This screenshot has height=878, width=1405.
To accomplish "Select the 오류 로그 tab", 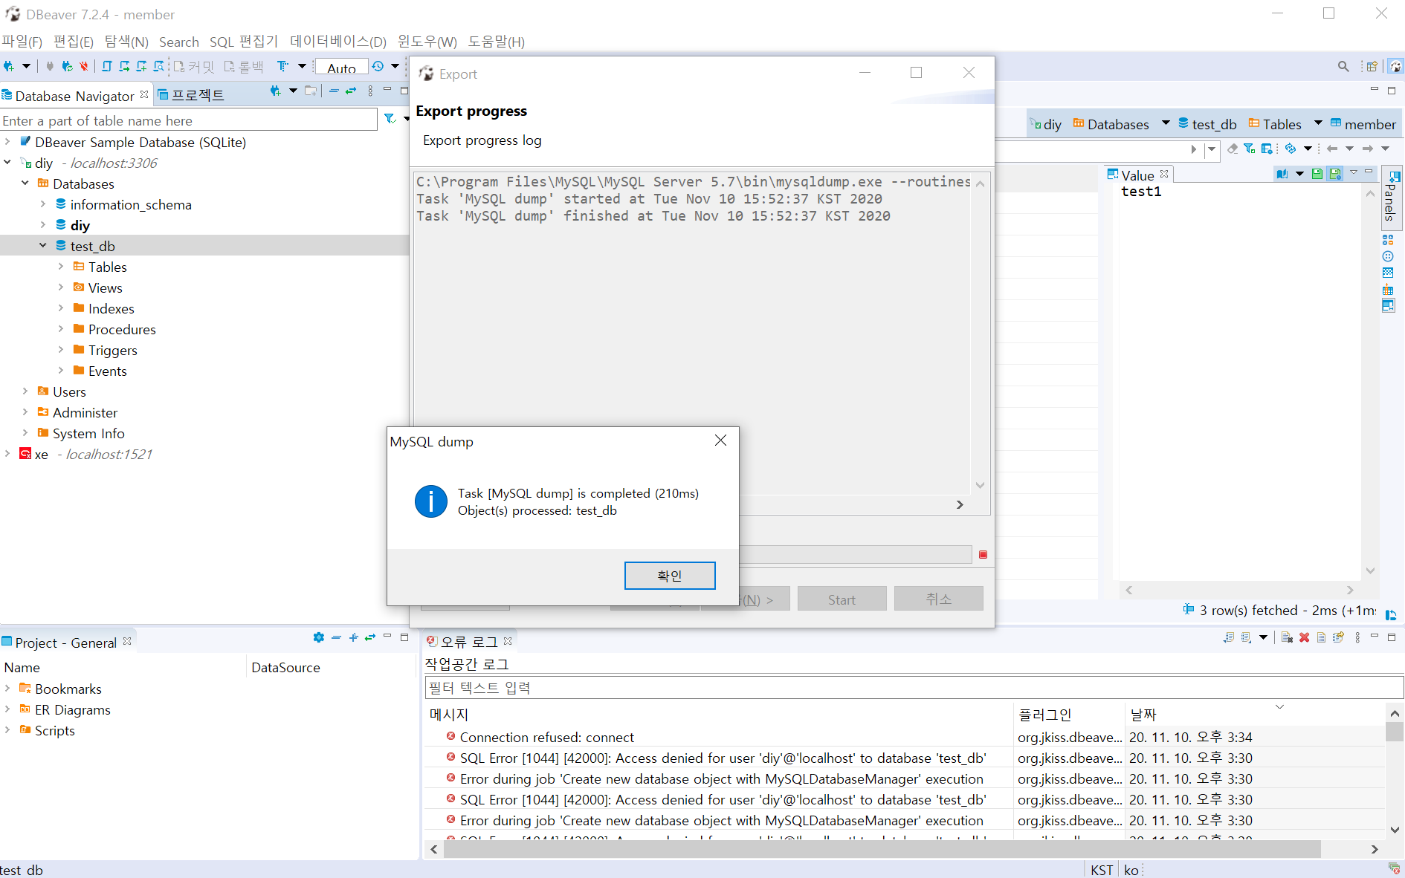I will tap(469, 641).
